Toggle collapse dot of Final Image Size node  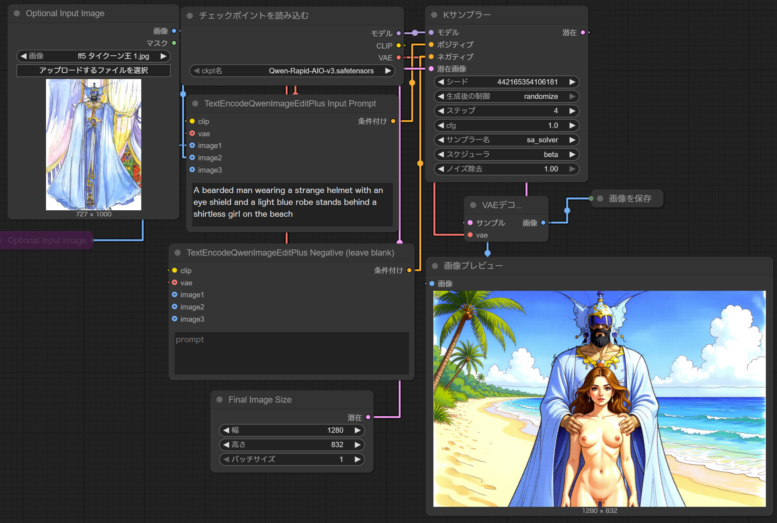point(220,400)
